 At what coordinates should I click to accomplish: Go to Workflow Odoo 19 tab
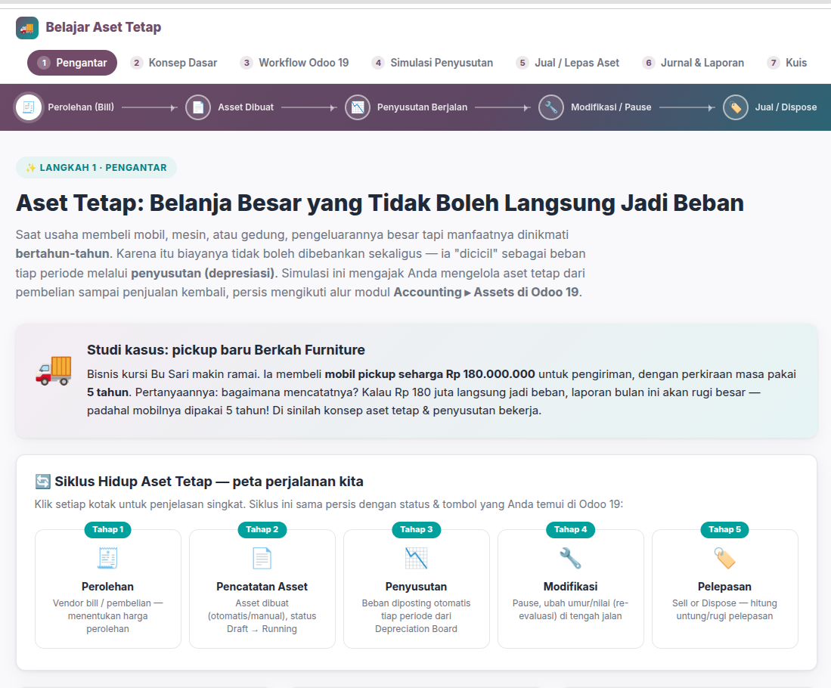[x=295, y=63]
